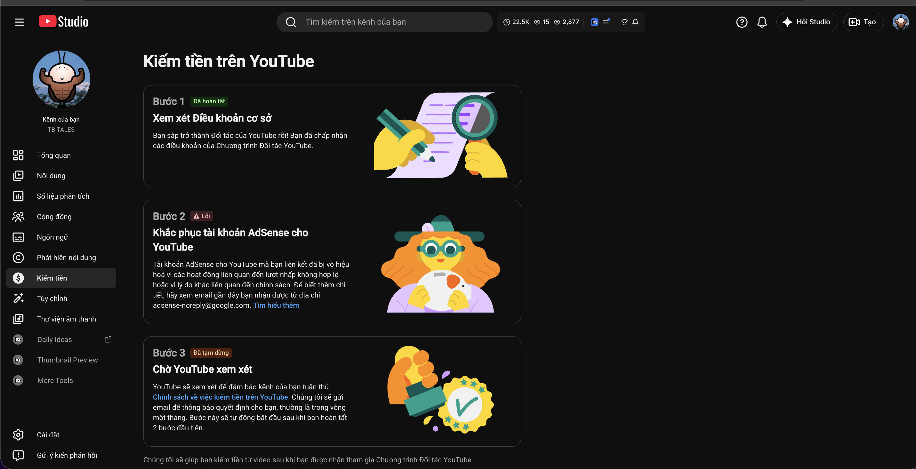Screen dimensions: 916x469
Task: Click the small bell beside the trophy
Action: [x=635, y=22]
